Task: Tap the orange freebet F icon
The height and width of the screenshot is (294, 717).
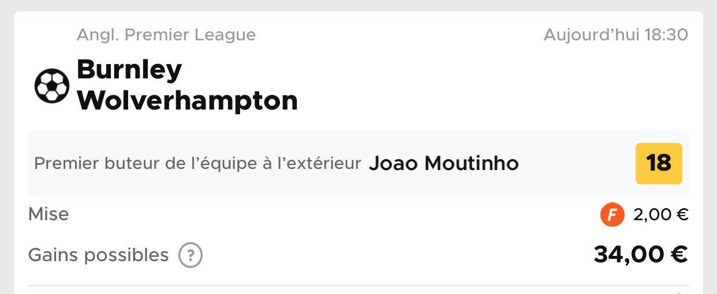Action: point(613,215)
